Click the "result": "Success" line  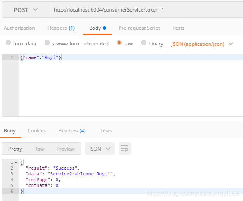pyautogui.click(x=53, y=168)
